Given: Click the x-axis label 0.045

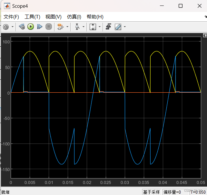Looking at the screenshot, I should 182,183.
